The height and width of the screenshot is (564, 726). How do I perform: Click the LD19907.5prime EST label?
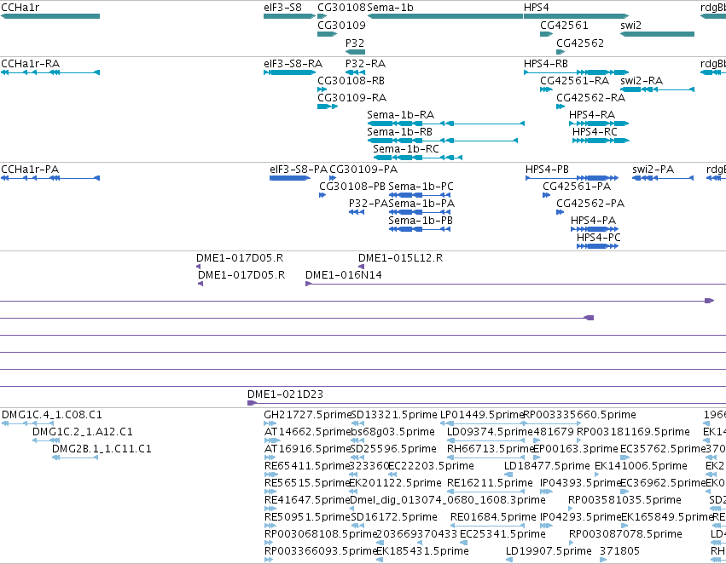(549, 551)
